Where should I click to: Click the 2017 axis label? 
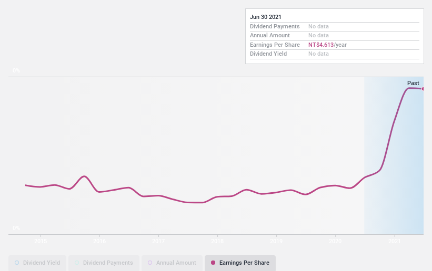[158, 241]
